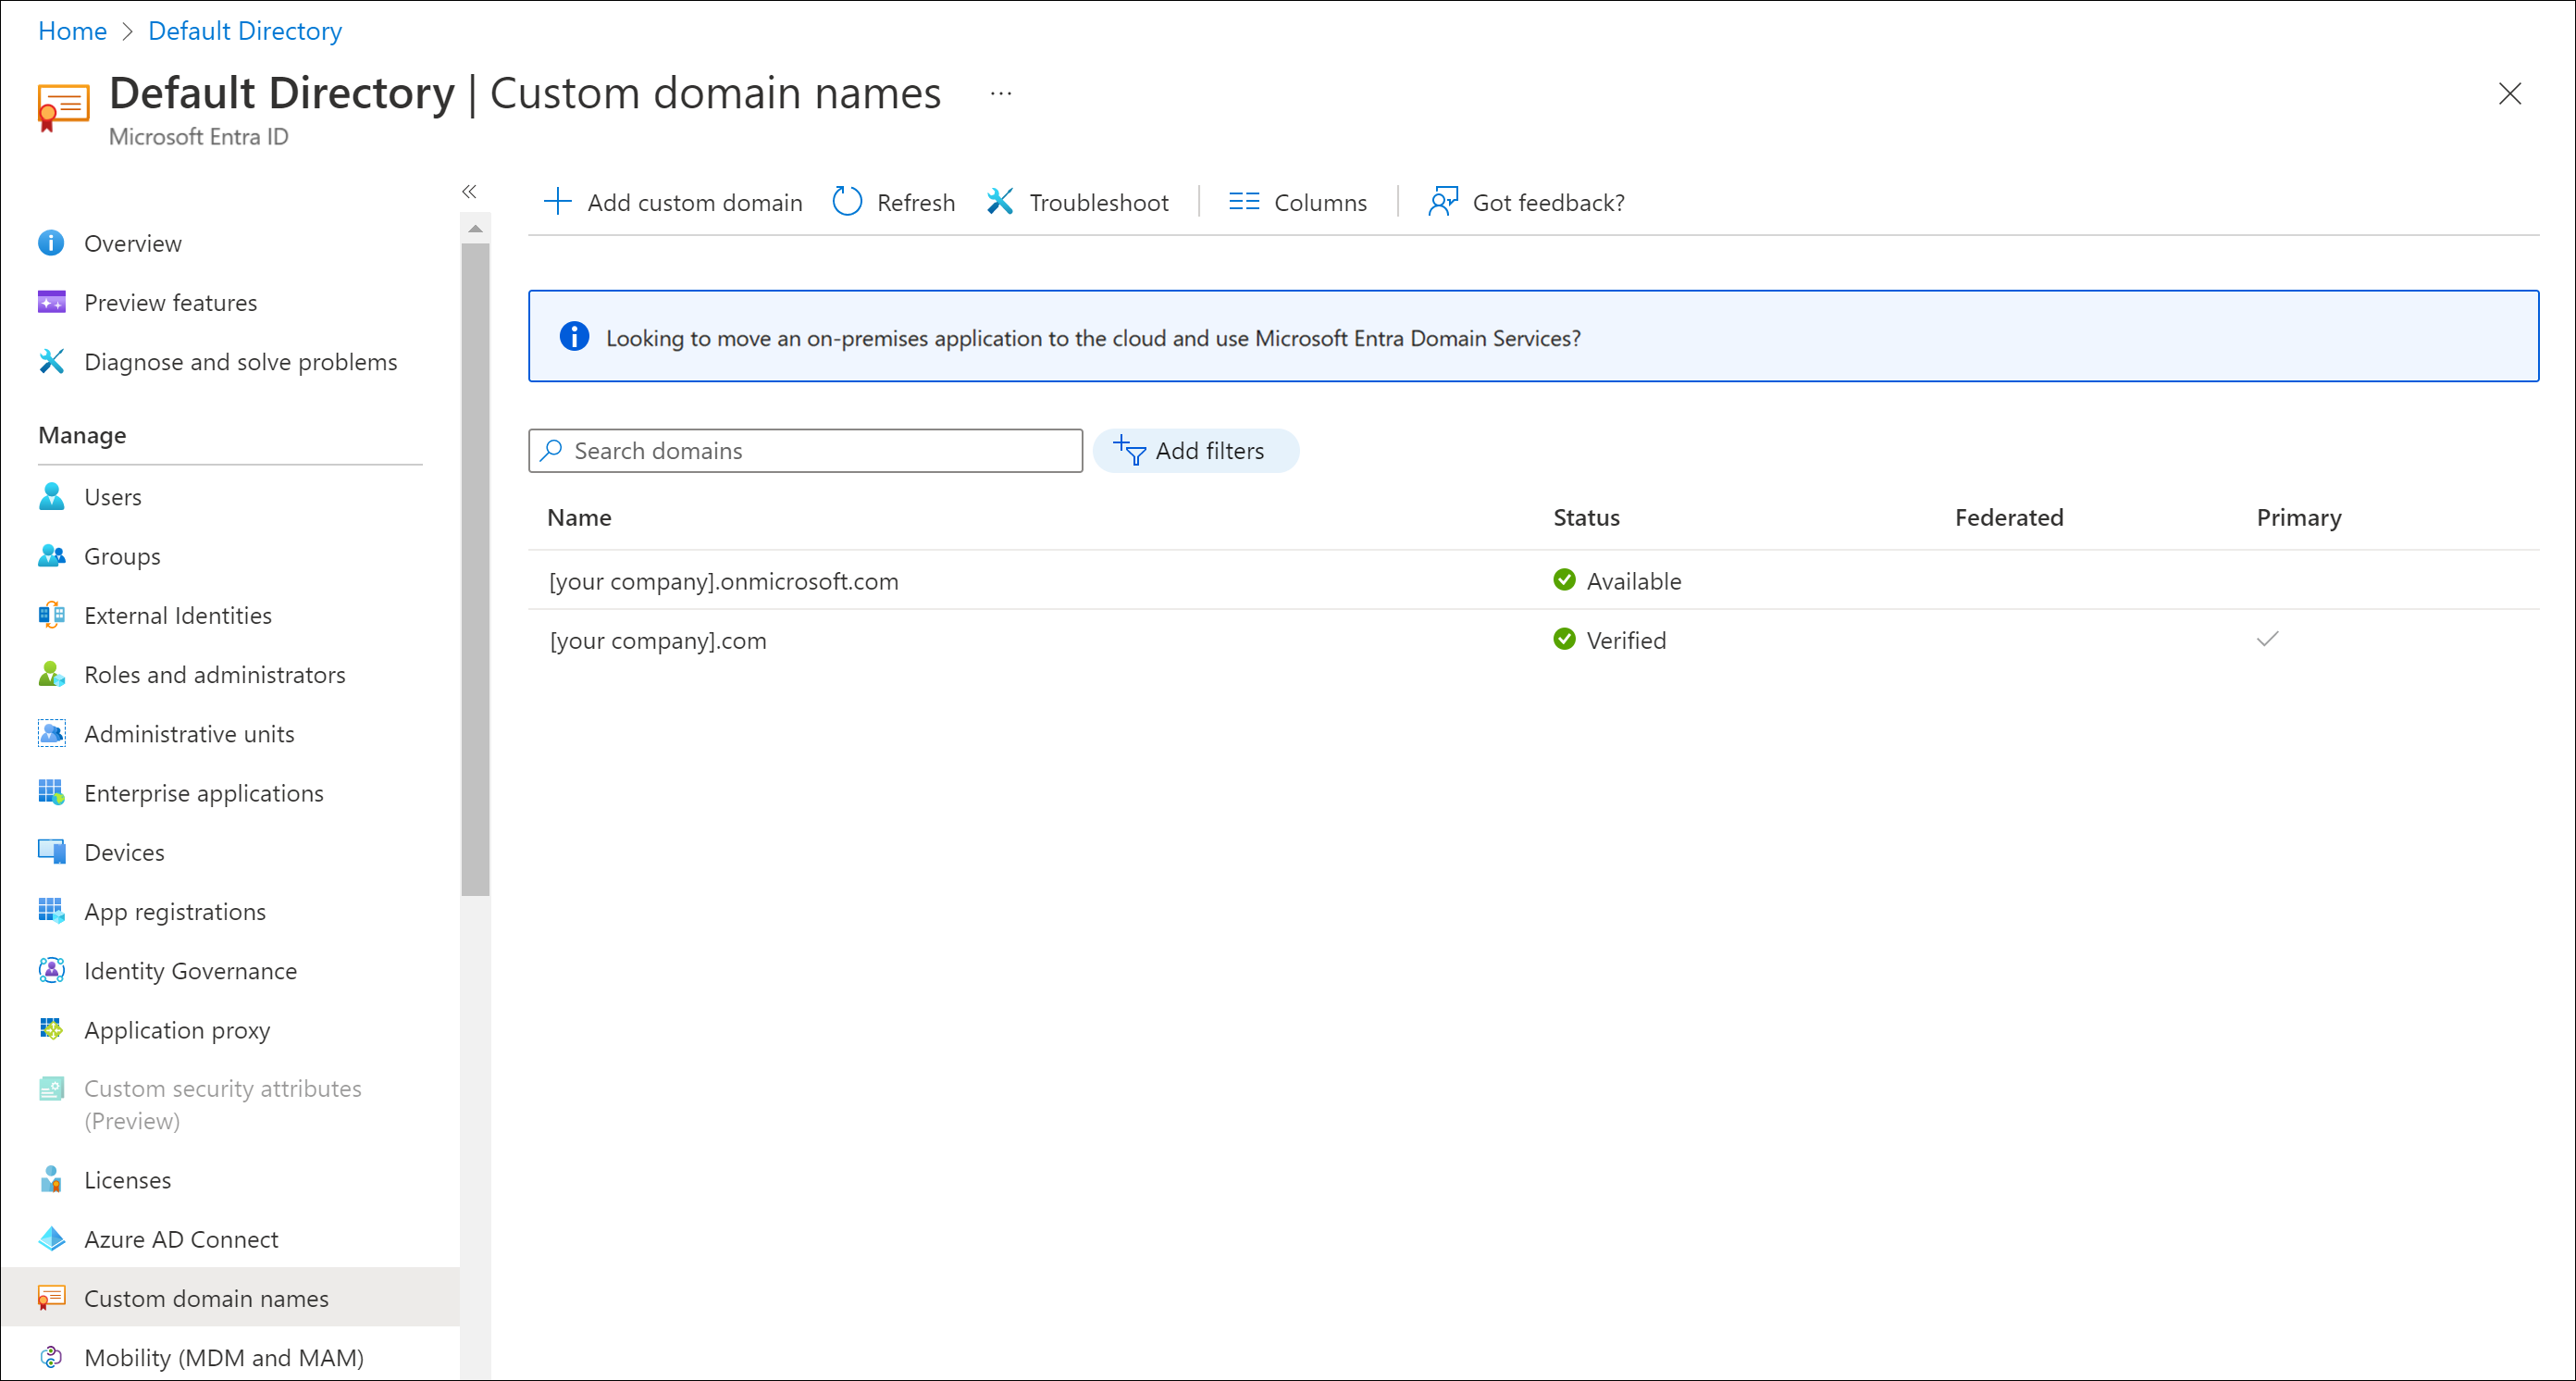
Task: Click the Primary checkmark for [your company].com
Action: pos(2267,638)
